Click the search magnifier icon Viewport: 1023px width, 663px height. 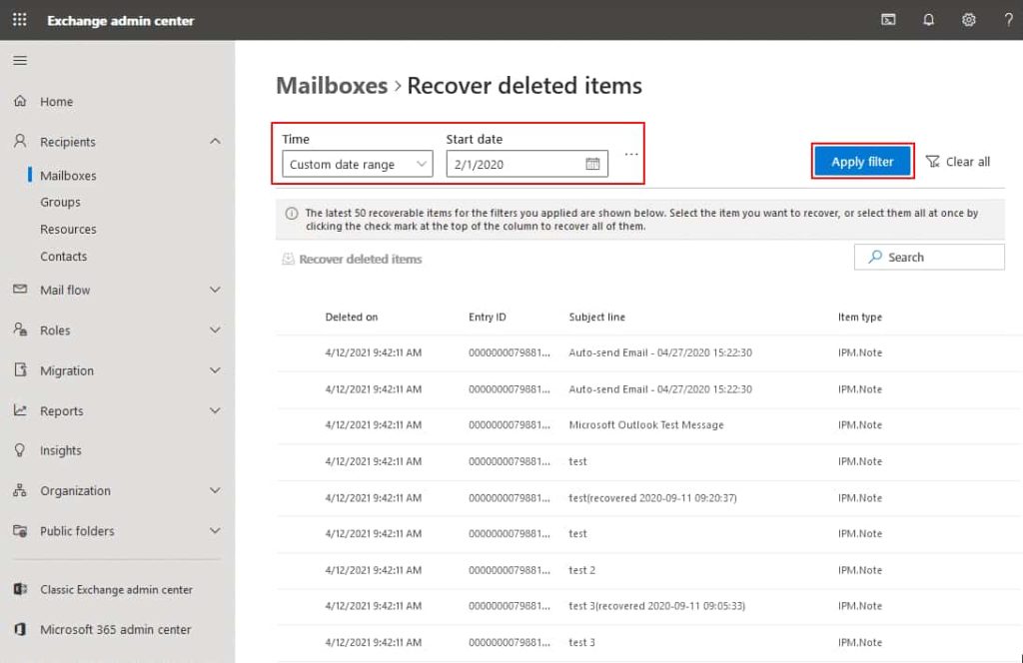[x=875, y=257]
